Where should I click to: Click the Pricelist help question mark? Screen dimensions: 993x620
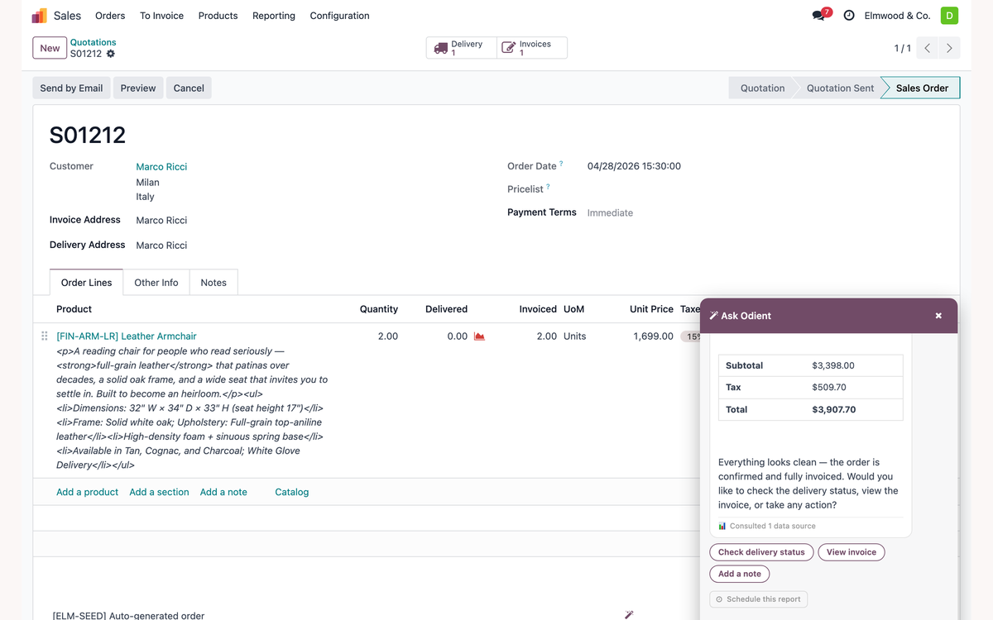pyautogui.click(x=548, y=187)
